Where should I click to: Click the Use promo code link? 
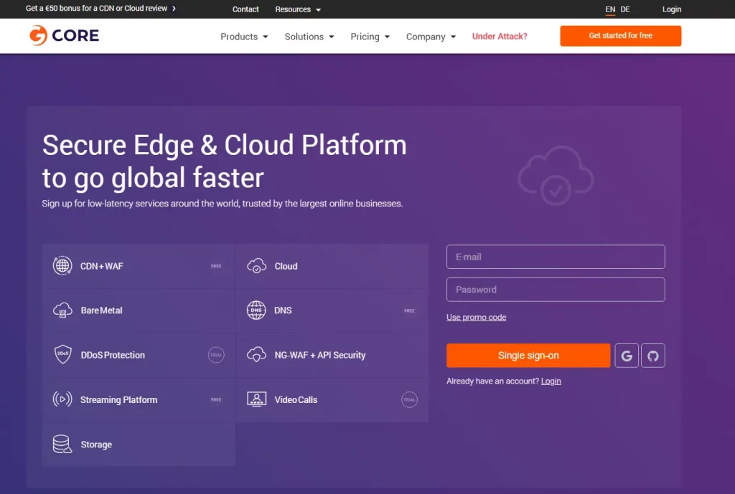(x=476, y=318)
